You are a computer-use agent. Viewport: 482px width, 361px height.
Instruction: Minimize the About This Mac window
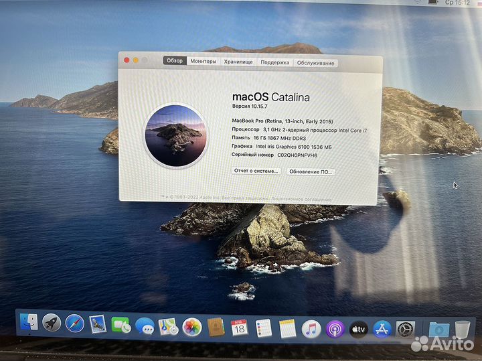pyautogui.click(x=135, y=60)
